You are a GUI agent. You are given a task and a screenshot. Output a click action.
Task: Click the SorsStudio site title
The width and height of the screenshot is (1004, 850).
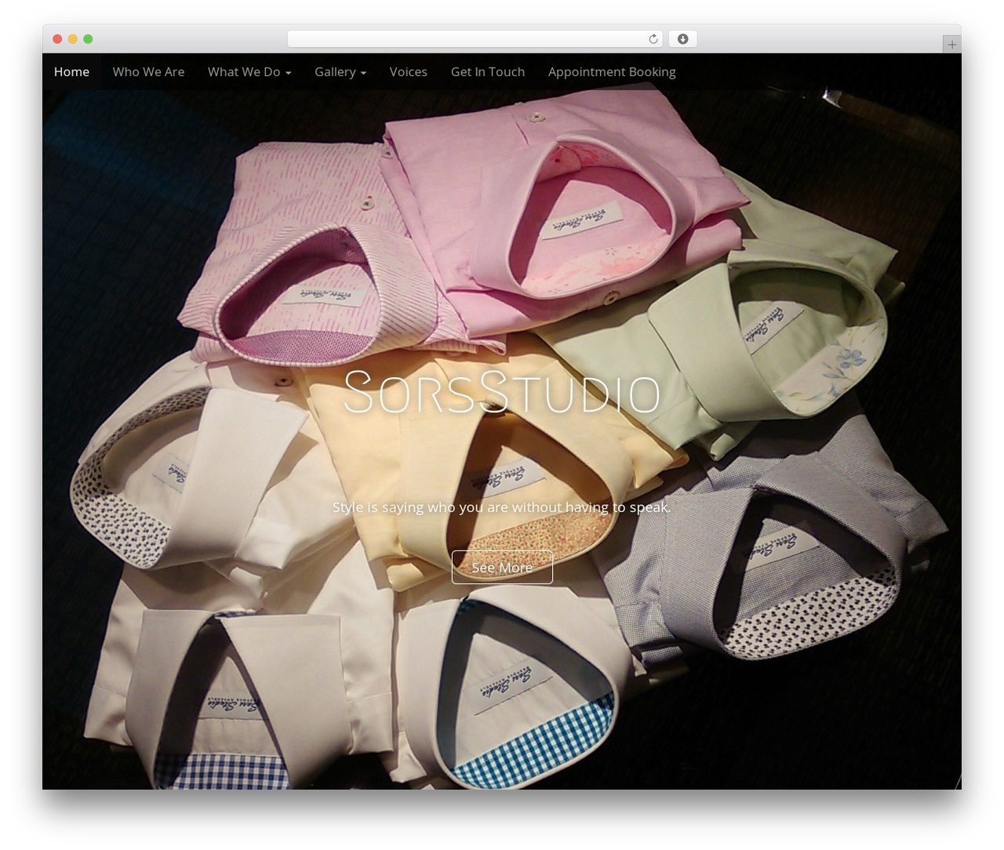502,391
